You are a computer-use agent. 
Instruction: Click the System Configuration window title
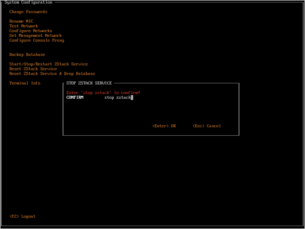[x=28, y=2]
